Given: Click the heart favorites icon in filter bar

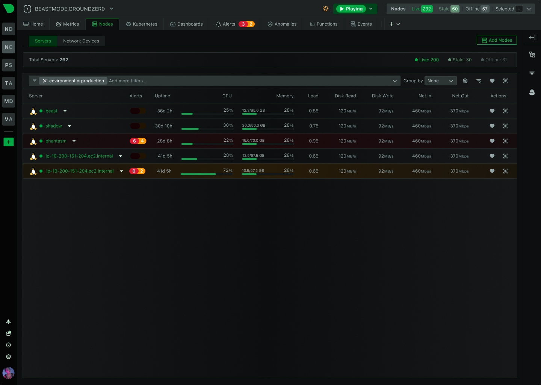Looking at the screenshot, I should (x=492, y=81).
